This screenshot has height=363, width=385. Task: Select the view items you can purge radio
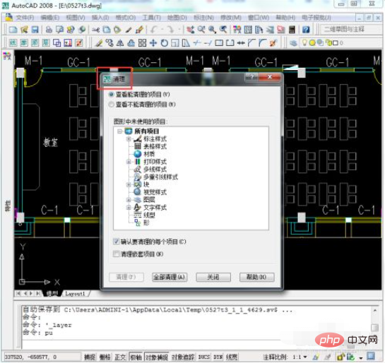111,94
